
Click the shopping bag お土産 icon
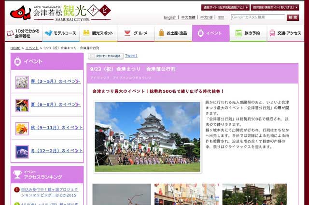point(161,33)
